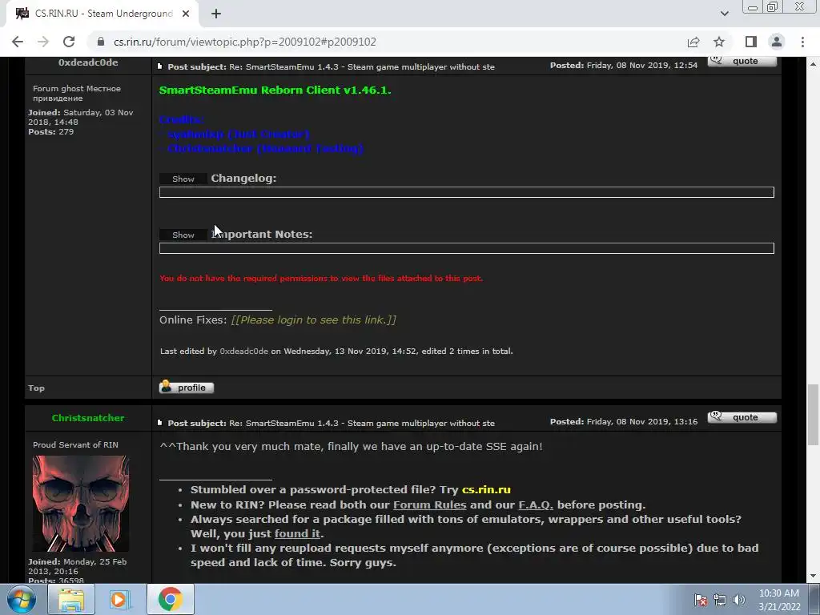Viewport: 820px width, 615px height.
Task: Click scrollbar down arrow
Action: tap(812, 576)
